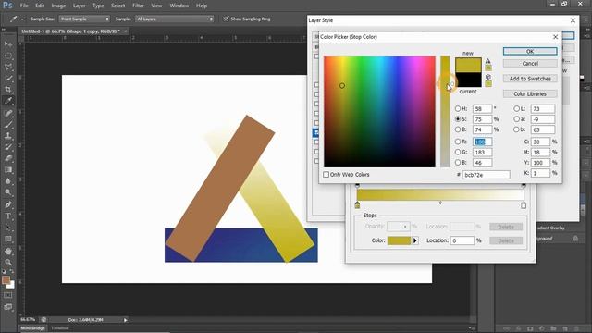This screenshot has height=333, width=592.
Task: Open the stop Color arrow menu
Action: pos(415,240)
